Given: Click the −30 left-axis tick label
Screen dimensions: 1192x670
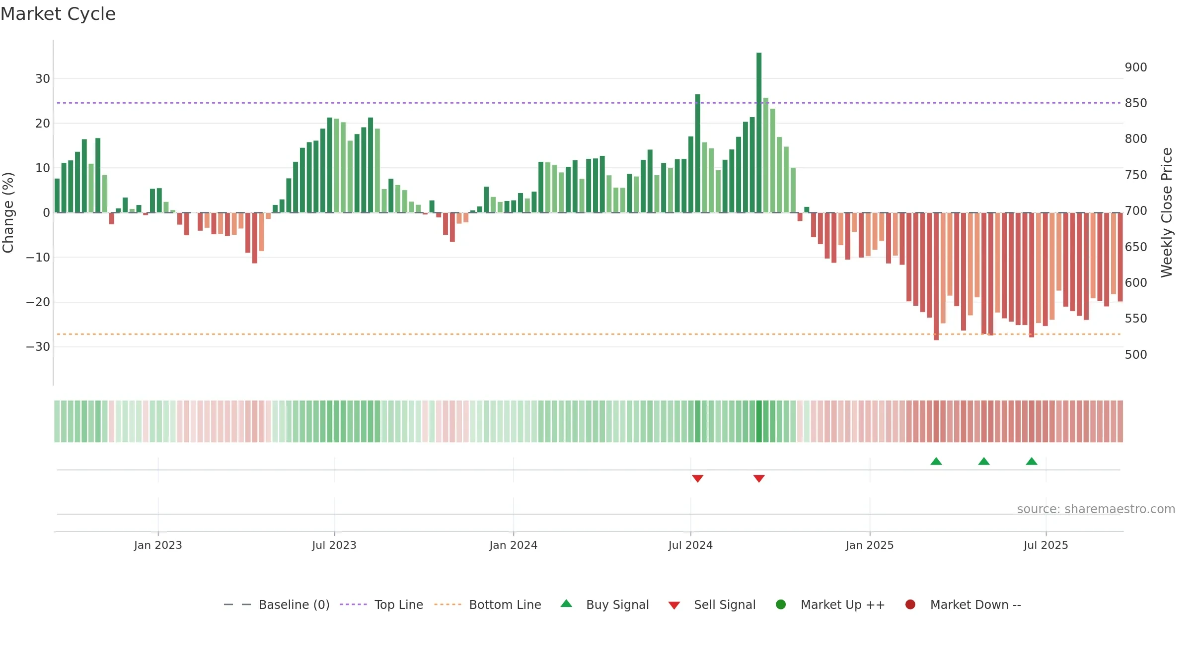Looking at the screenshot, I should coord(38,346).
